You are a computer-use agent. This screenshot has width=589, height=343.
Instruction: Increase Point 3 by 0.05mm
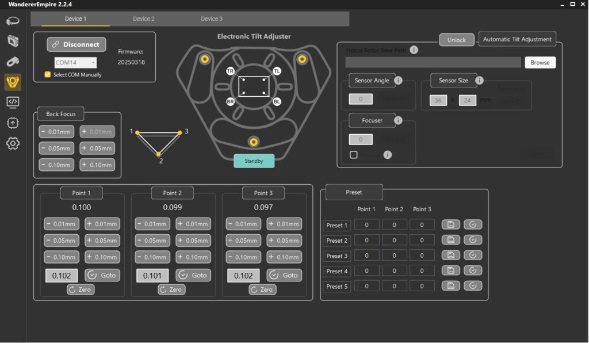pyautogui.click(x=284, y=241)
